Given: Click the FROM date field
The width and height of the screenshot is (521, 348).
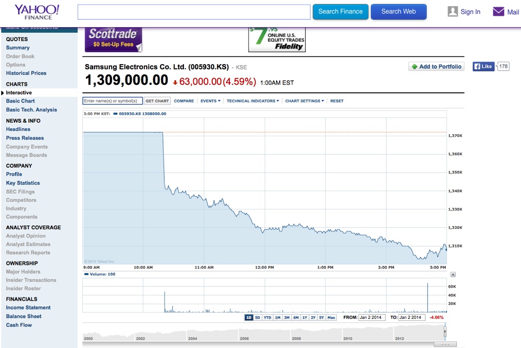Looking at the screenshot, I should 372,317.
